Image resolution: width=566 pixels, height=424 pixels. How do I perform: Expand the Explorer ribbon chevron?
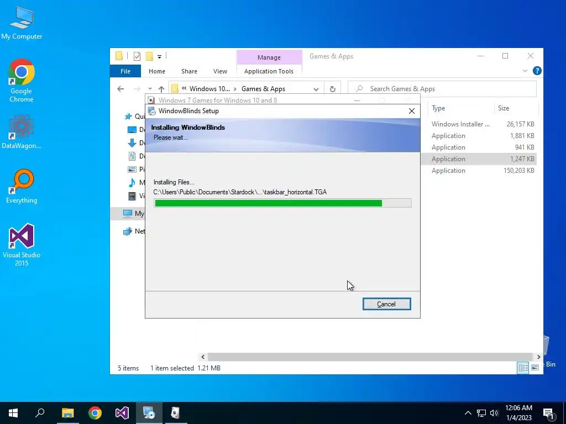coord(525,71)
